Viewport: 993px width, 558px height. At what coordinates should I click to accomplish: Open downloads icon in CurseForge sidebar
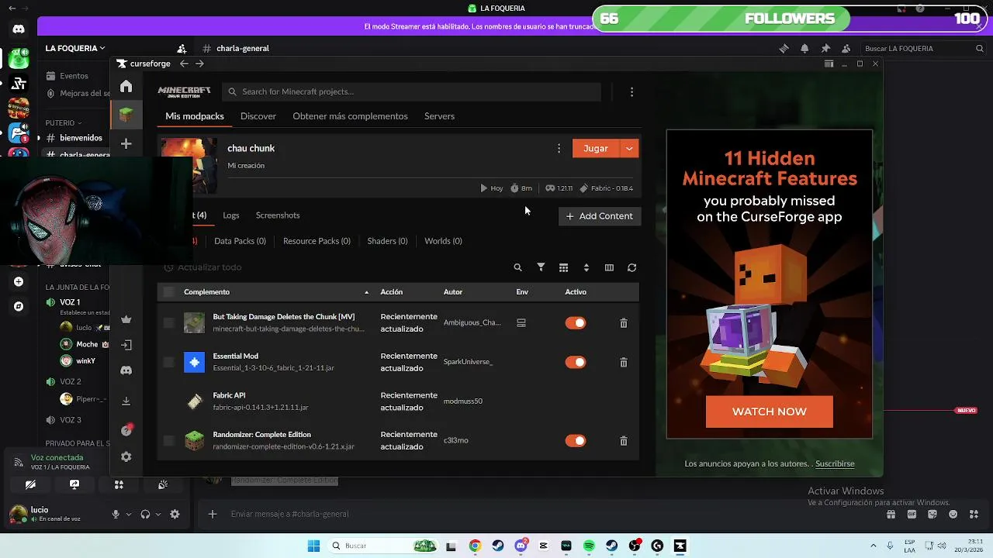[x=126, y=401]
